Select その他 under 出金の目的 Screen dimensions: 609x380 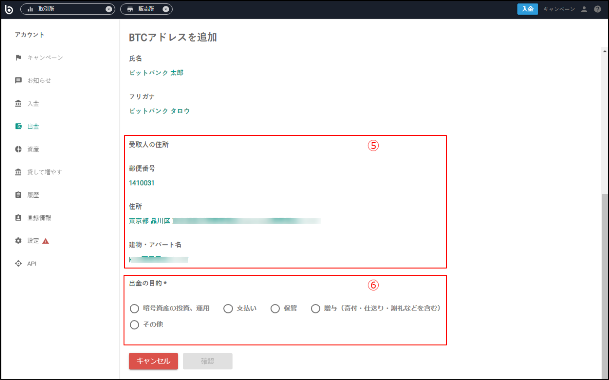click(134, 325)
